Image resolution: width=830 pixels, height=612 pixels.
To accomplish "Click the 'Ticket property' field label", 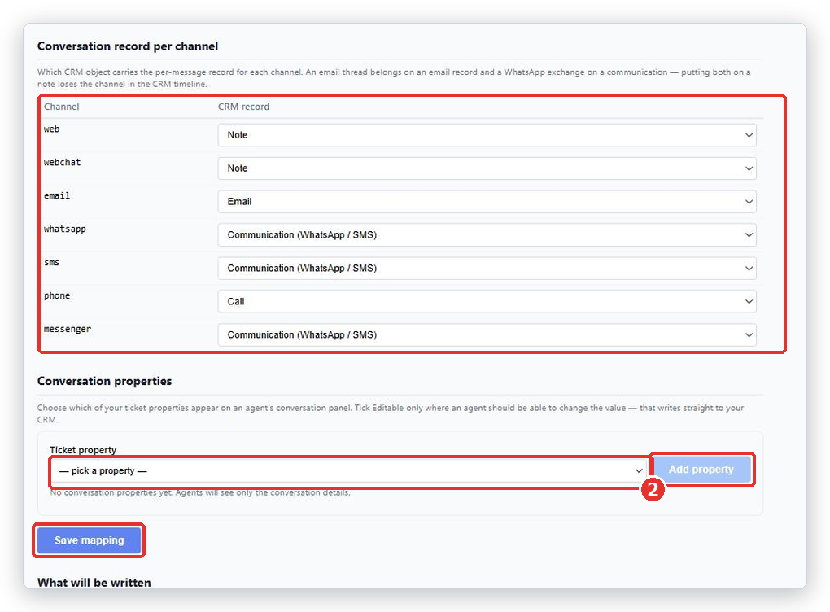I will [83, 450].
